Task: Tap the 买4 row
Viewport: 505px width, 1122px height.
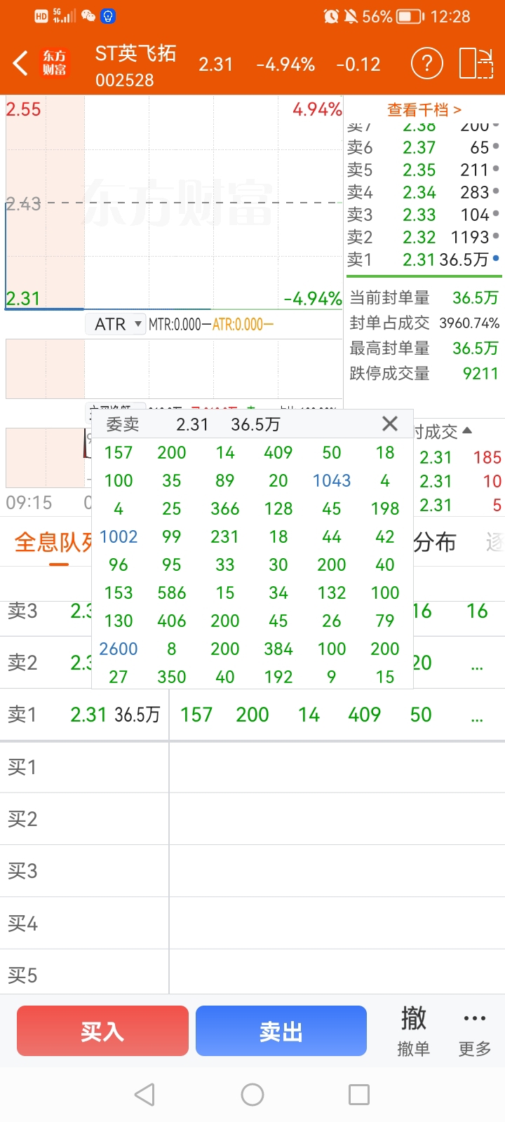Action: tap(252, 924)
